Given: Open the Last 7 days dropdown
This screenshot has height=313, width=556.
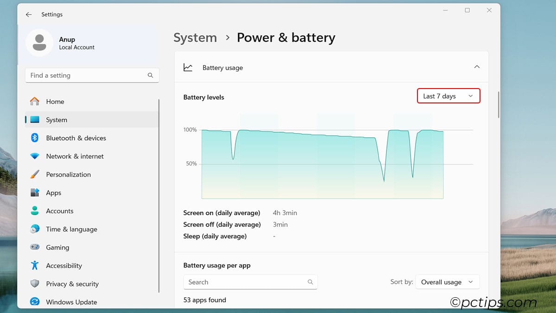Looking at the screenshot, I should click(x=448, y=96).
